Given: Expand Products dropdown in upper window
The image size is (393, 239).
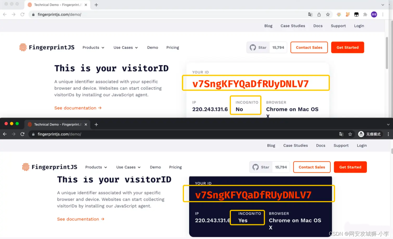Looking at the screenshot, I should pos(94,48).
